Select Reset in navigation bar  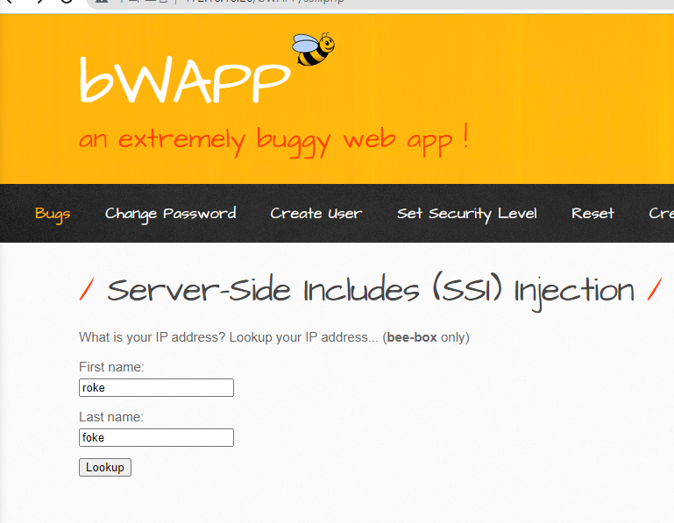(592, 213)
